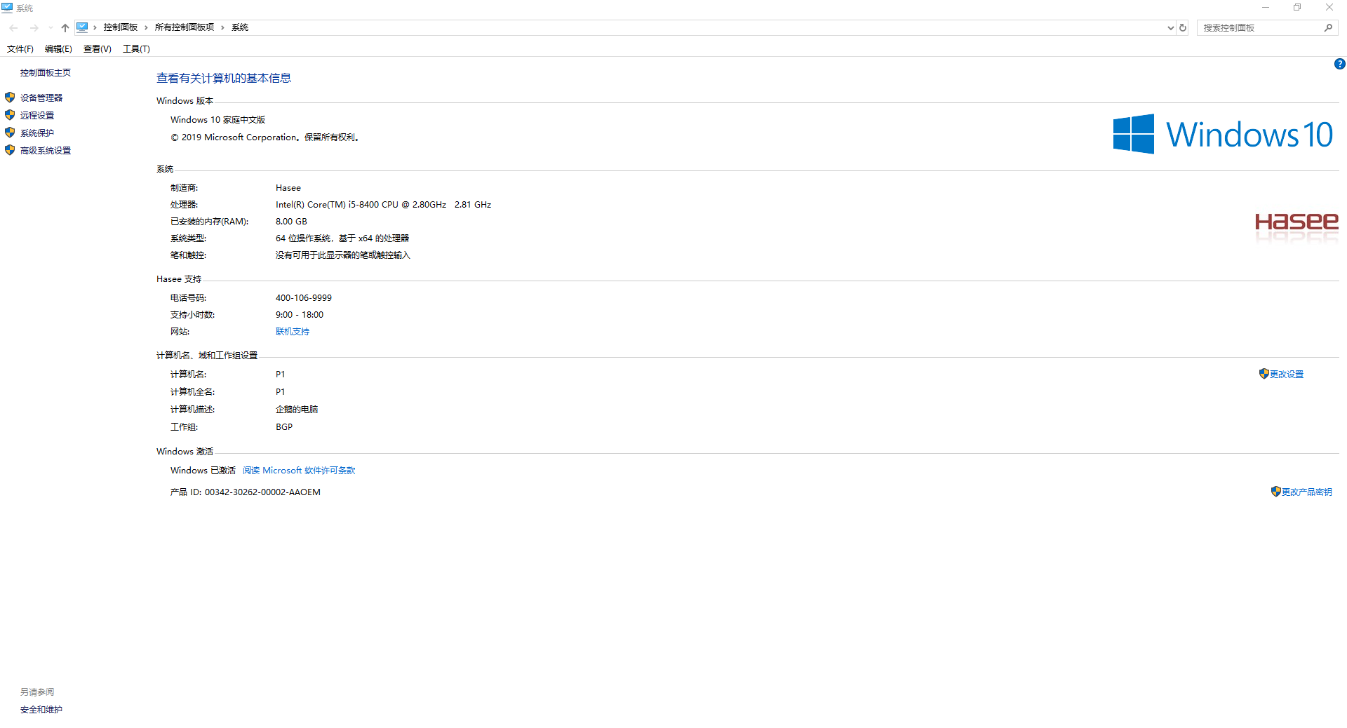Click 更改设置 link
This screenshot has height=728, width=1347.
tap(1287, 375)
